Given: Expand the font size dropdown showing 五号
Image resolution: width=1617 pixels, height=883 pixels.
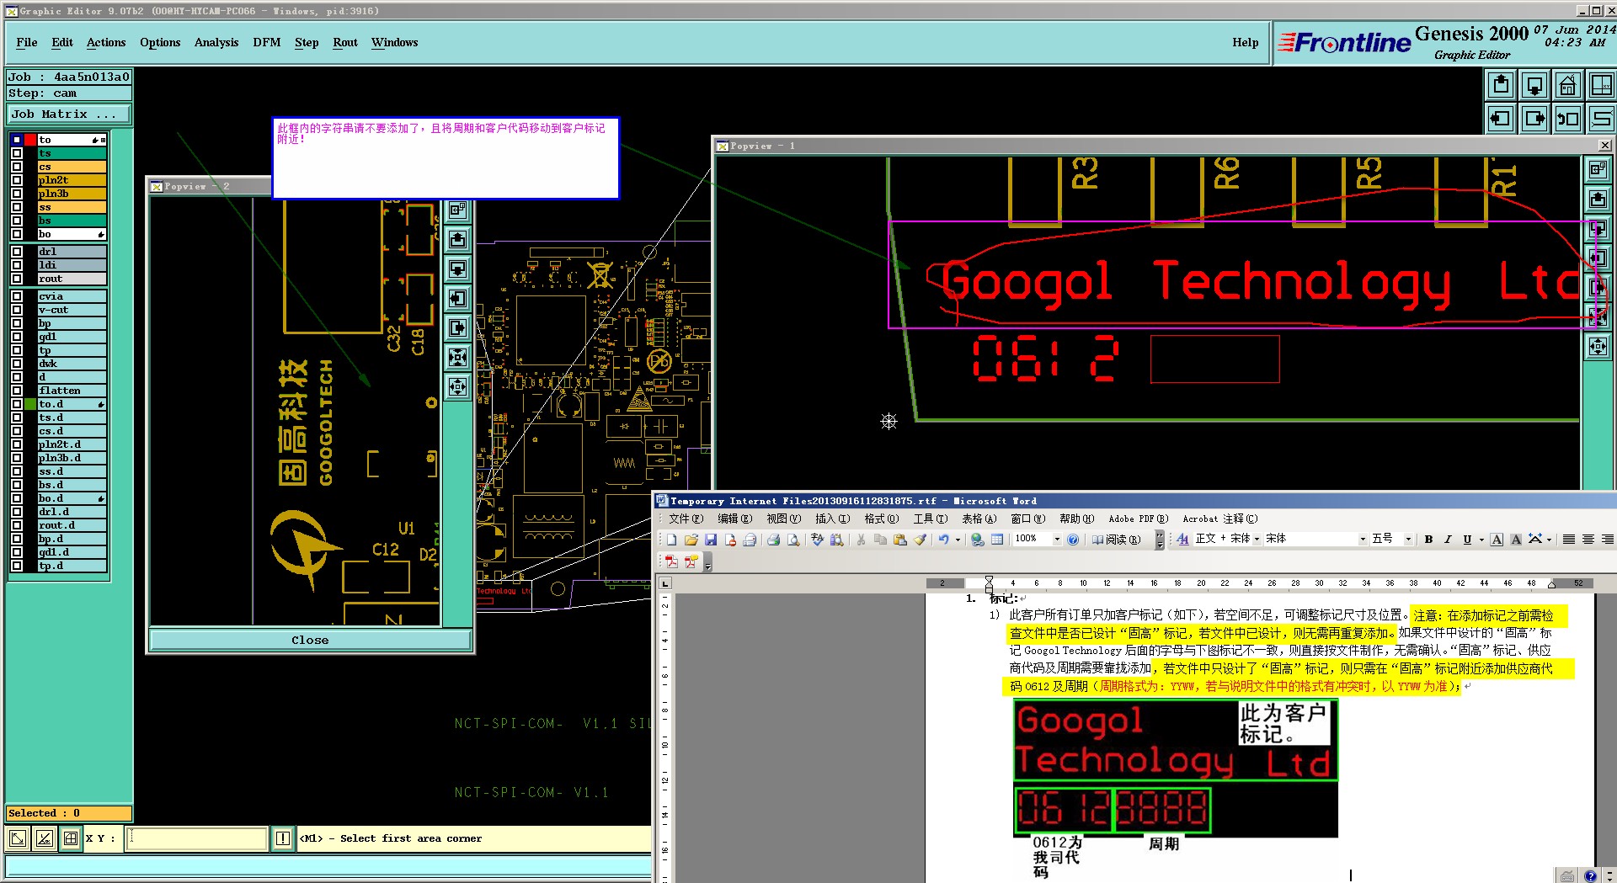Looking at the screenshot, I should click(x=1407, y=540).
